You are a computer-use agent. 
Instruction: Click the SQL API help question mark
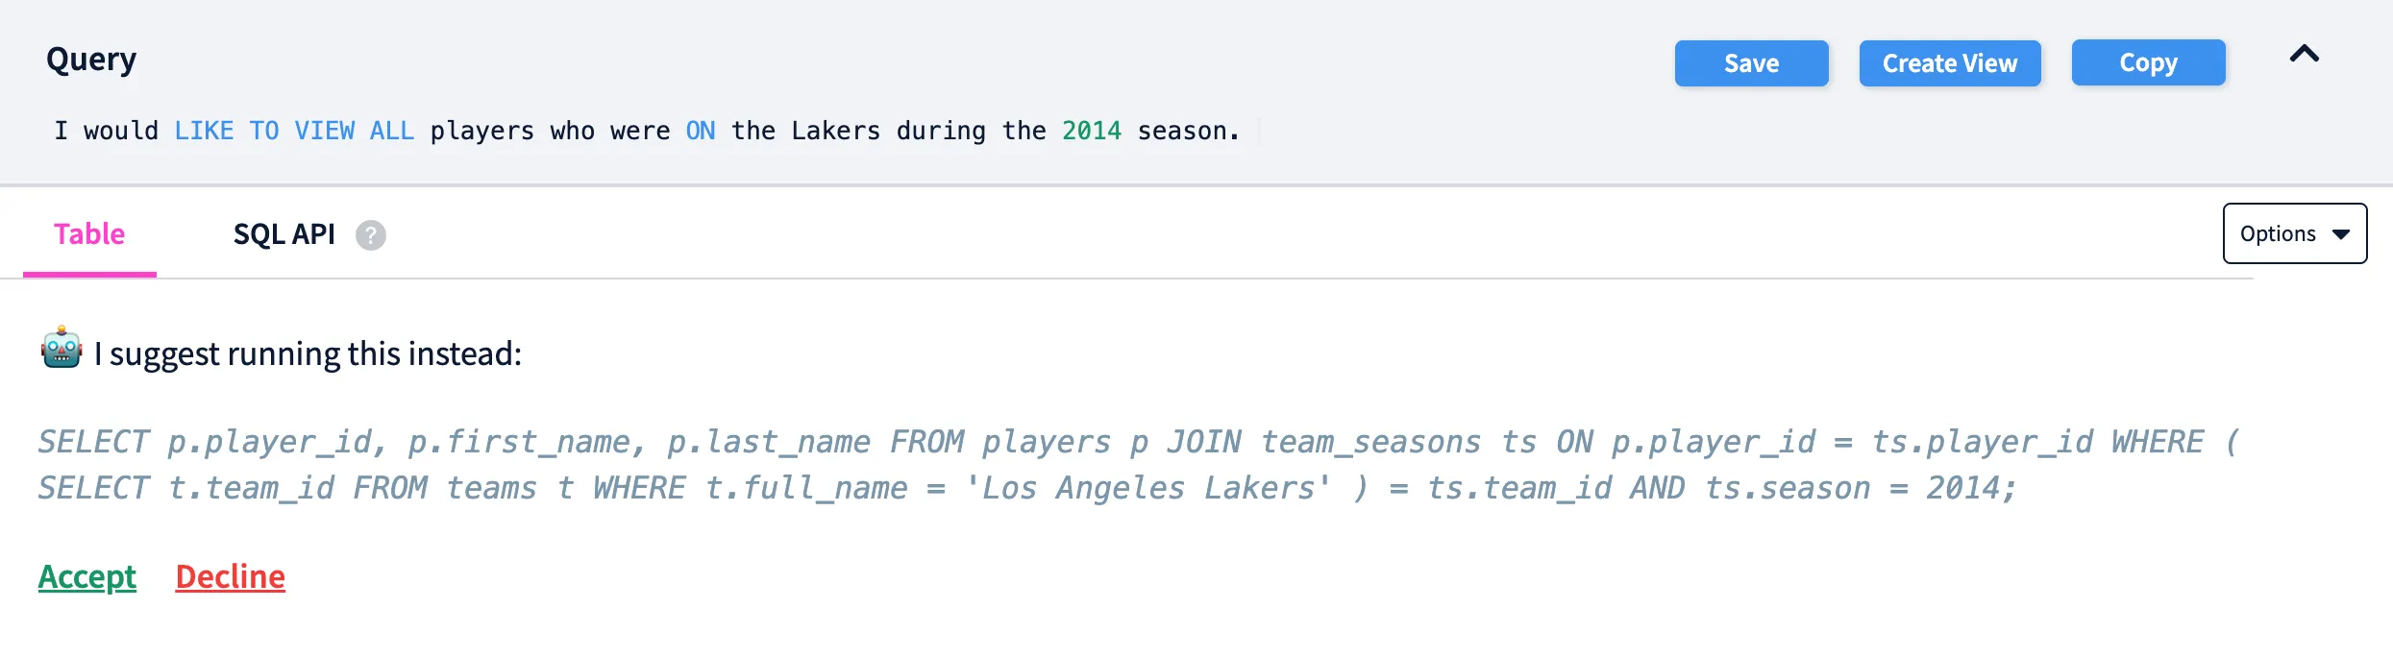[371, 235]
